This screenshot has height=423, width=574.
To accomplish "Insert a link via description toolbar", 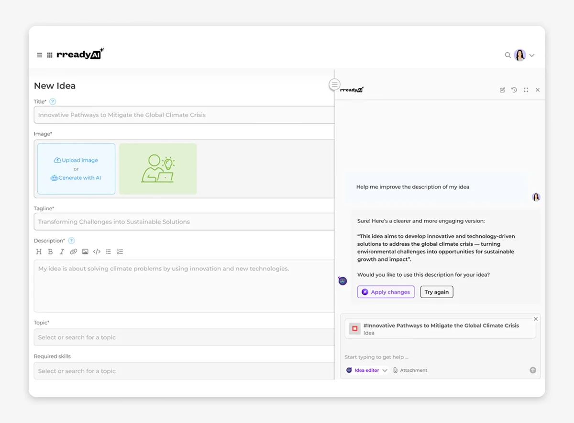I will [x=73, y=251].
